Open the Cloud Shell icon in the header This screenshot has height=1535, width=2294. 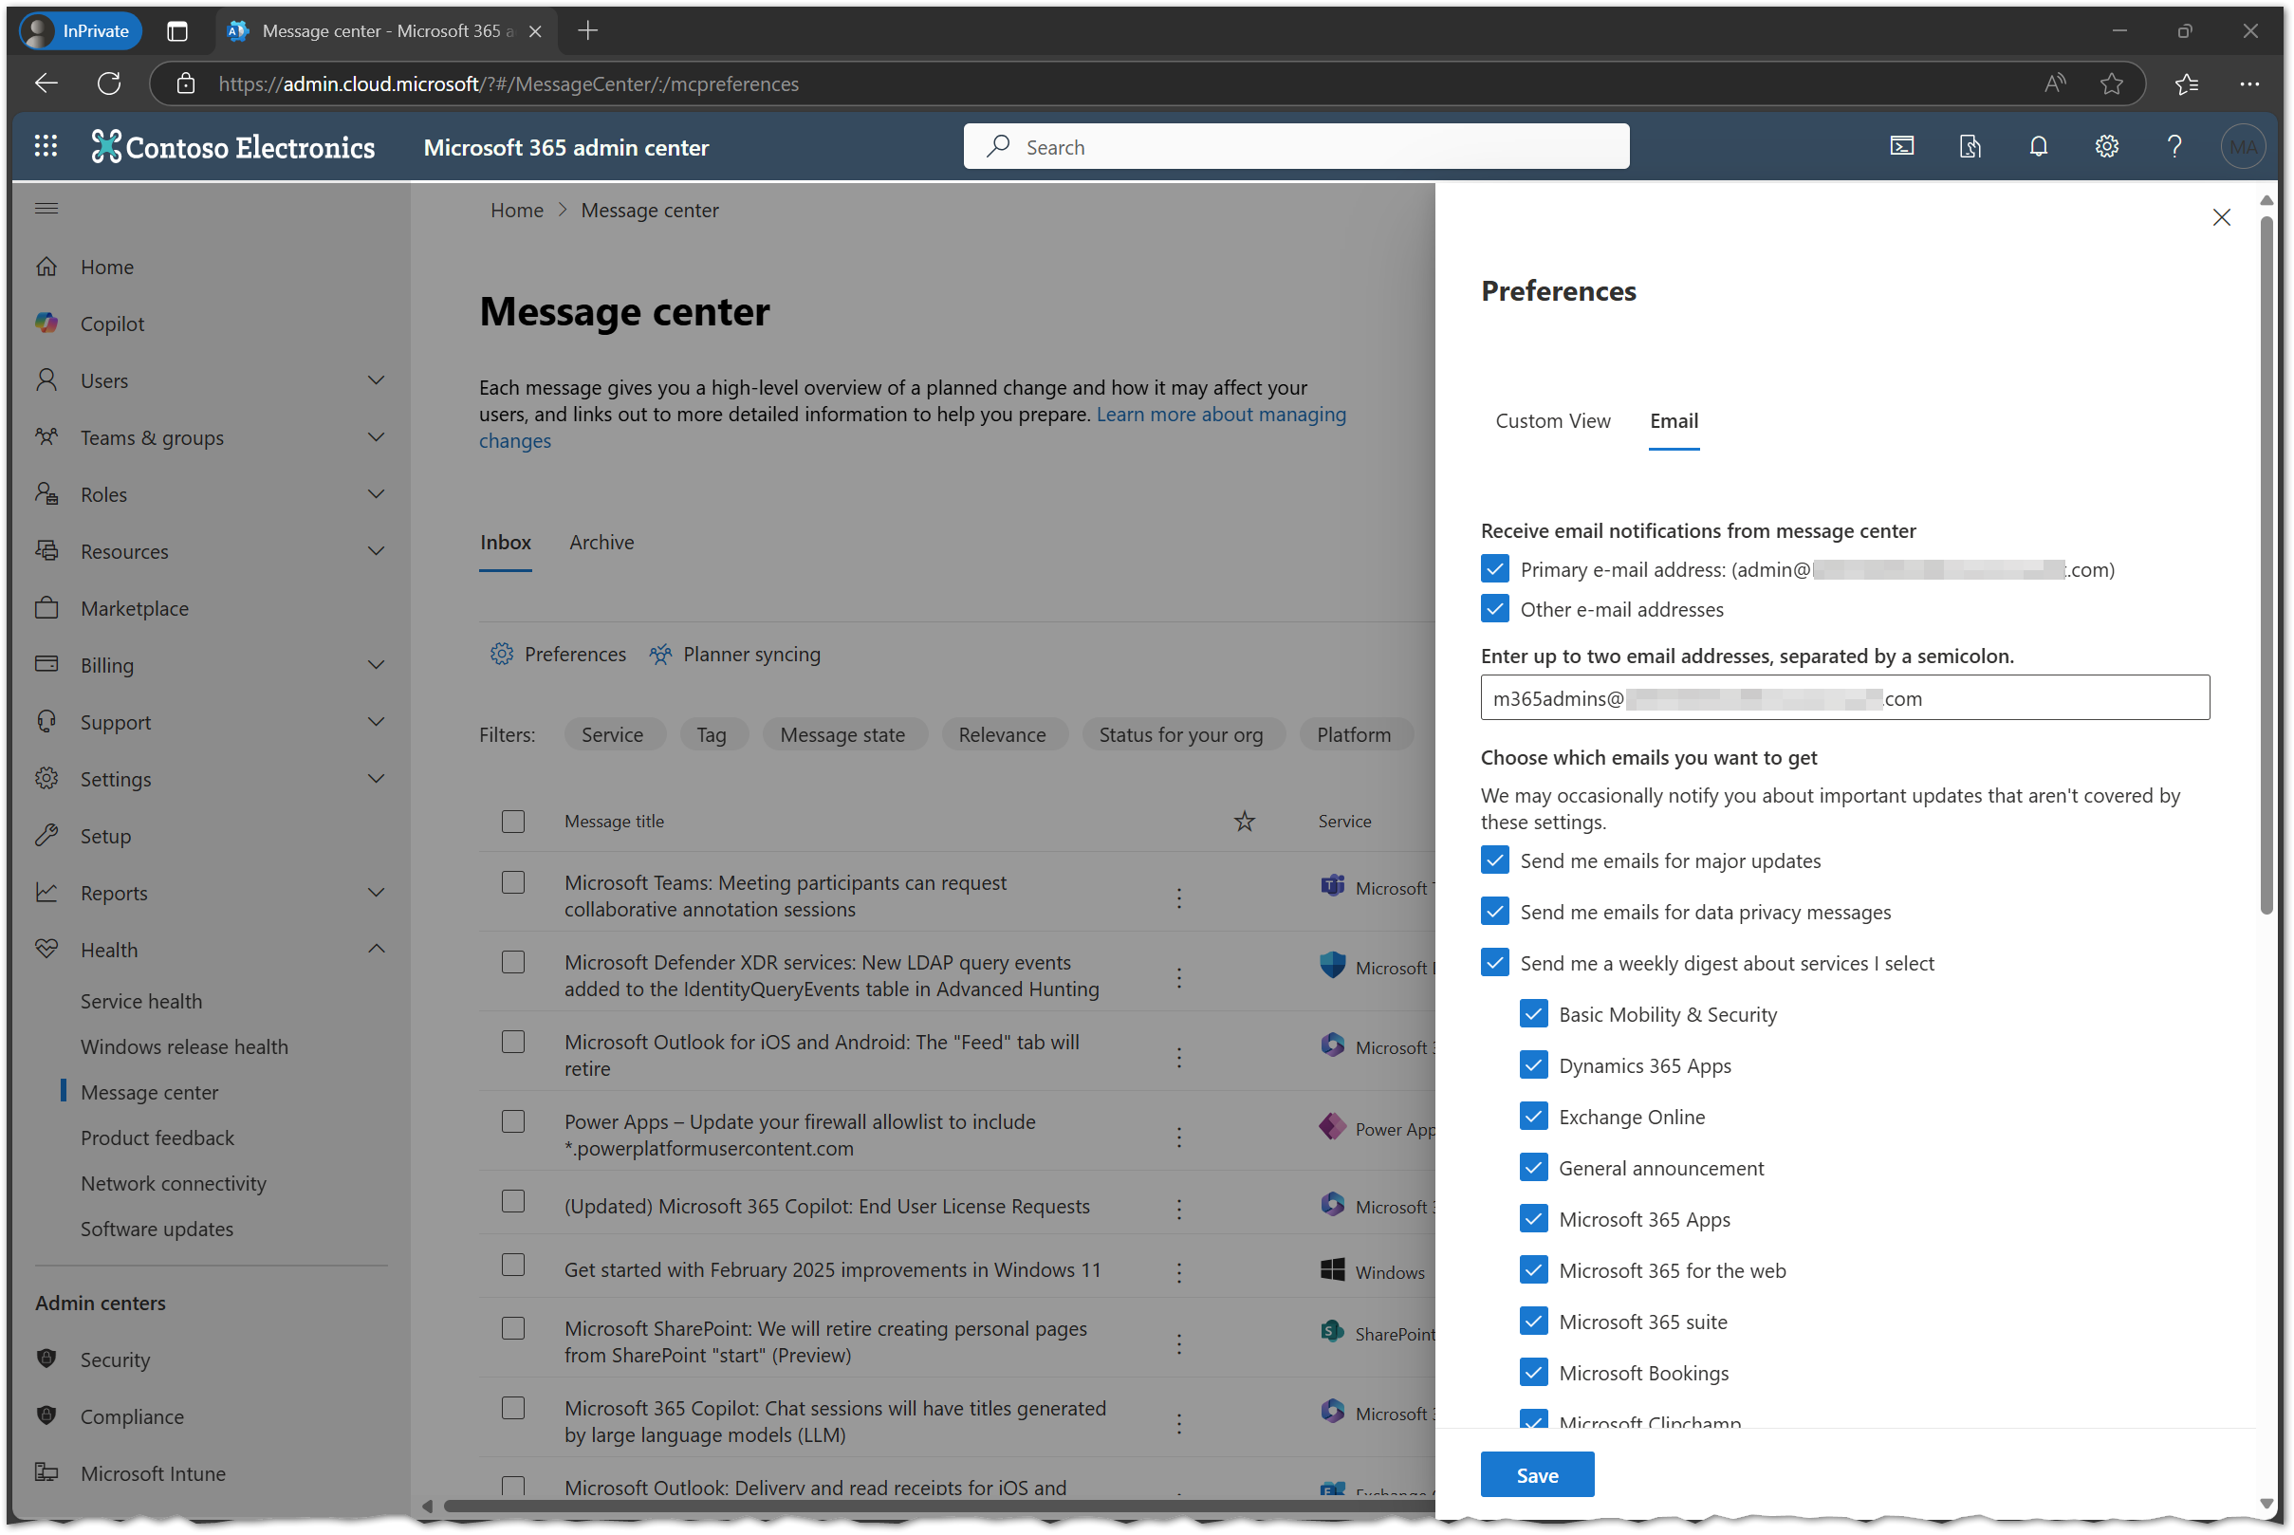click(1900, 147)
